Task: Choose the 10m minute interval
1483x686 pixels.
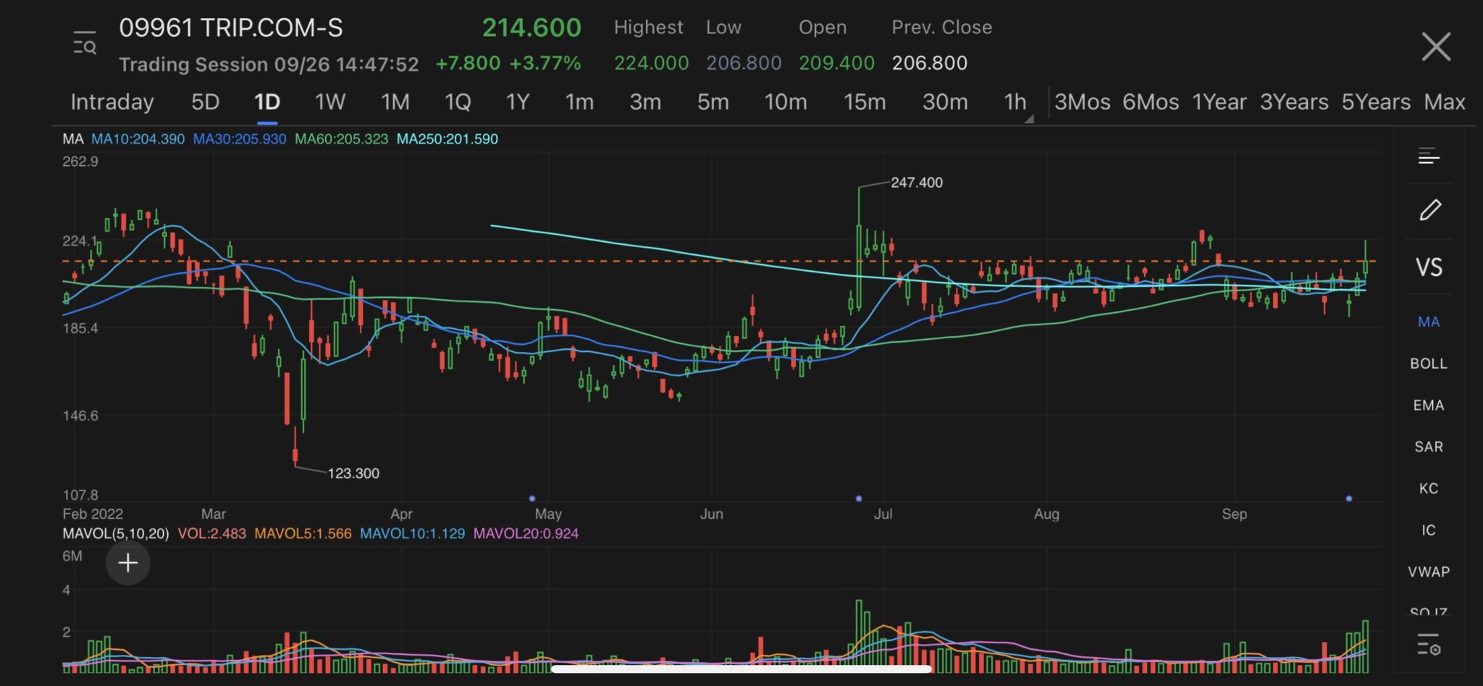Action: coord(786,102)
